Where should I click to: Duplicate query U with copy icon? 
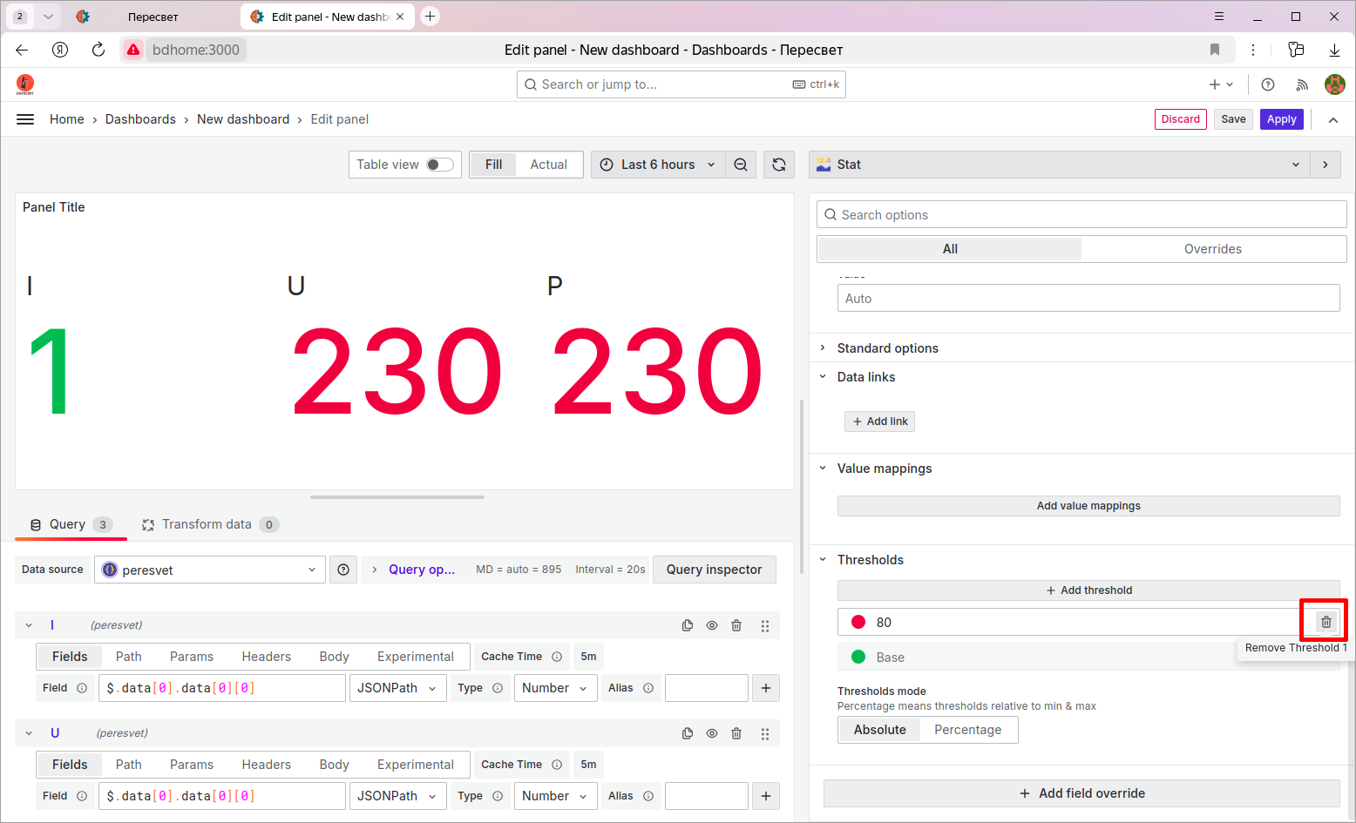tap(688, 733)
